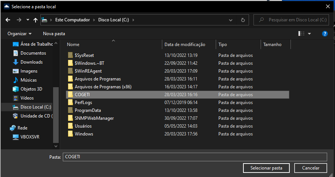Open the help question mark icon
Viewport: 335px width, 177px height.
[x=325, y=34]
